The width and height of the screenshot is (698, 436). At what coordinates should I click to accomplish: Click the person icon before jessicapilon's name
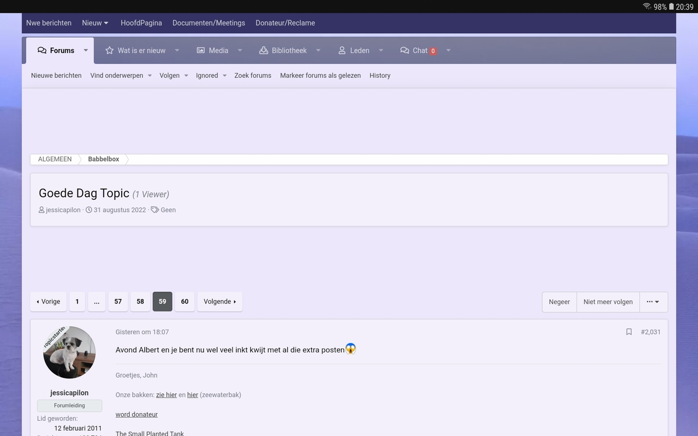(x=41, y=210)
